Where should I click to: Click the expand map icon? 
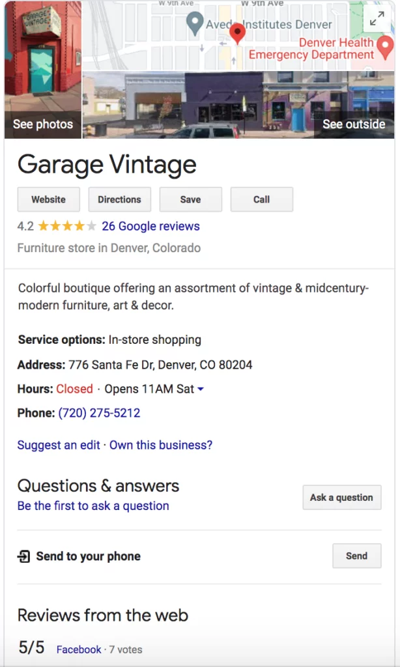click(x=377, y=20)
